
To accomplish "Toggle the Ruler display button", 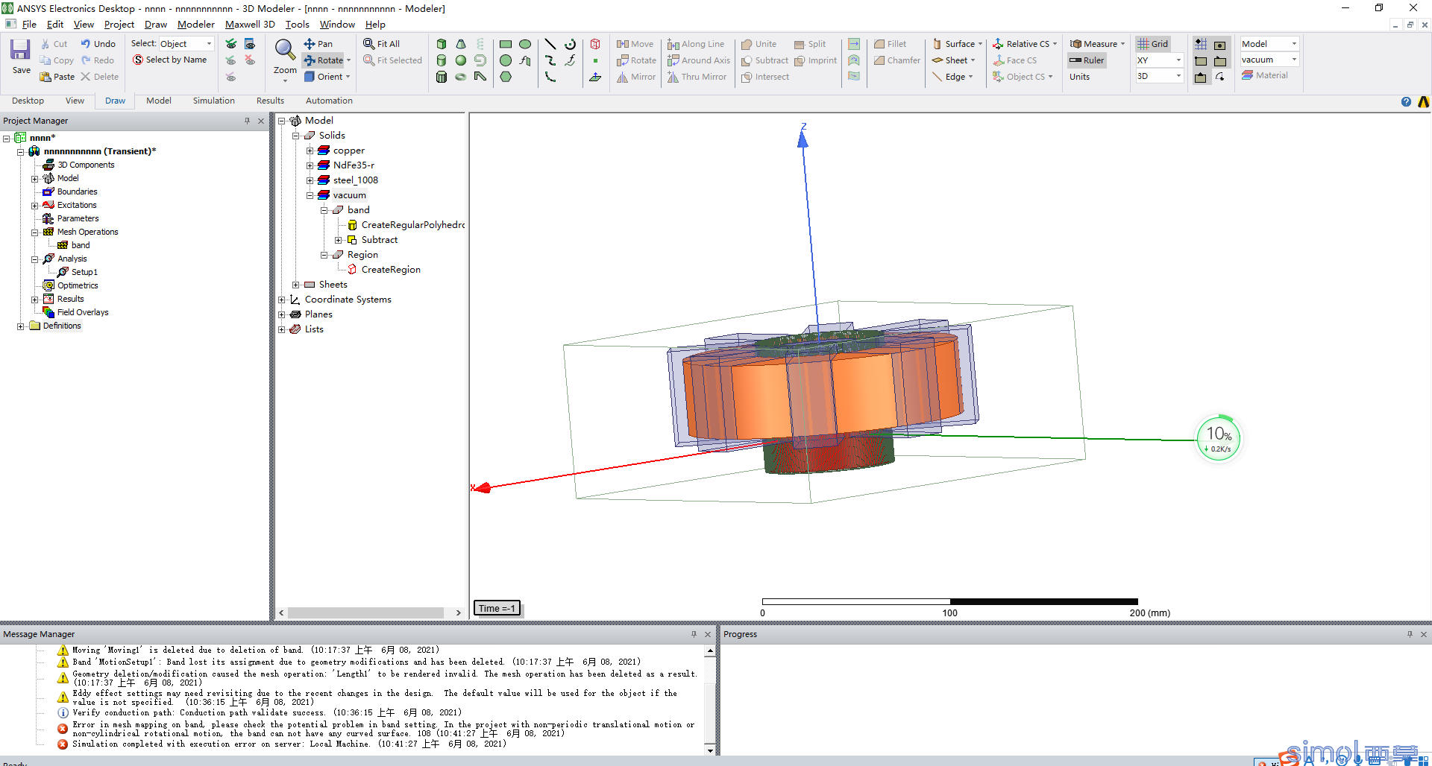I will point(1087,60).
